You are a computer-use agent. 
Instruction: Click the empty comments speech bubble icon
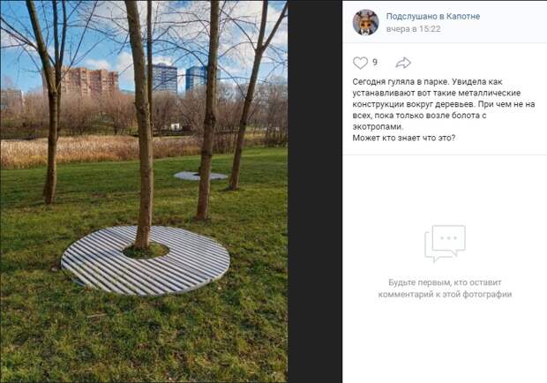pyautogui.click(x=445, y=244)
